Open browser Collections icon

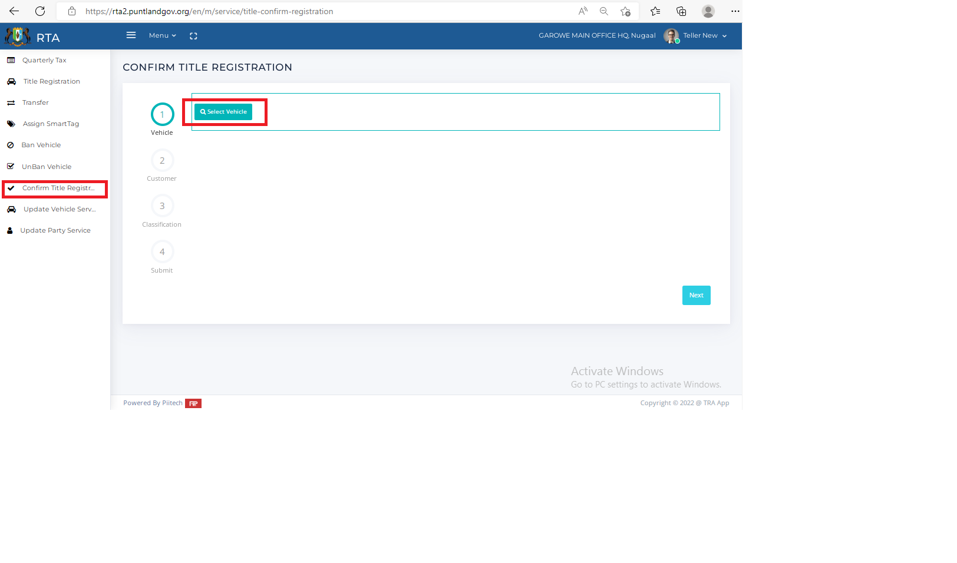pyautogui.click(x=681, y=11)
